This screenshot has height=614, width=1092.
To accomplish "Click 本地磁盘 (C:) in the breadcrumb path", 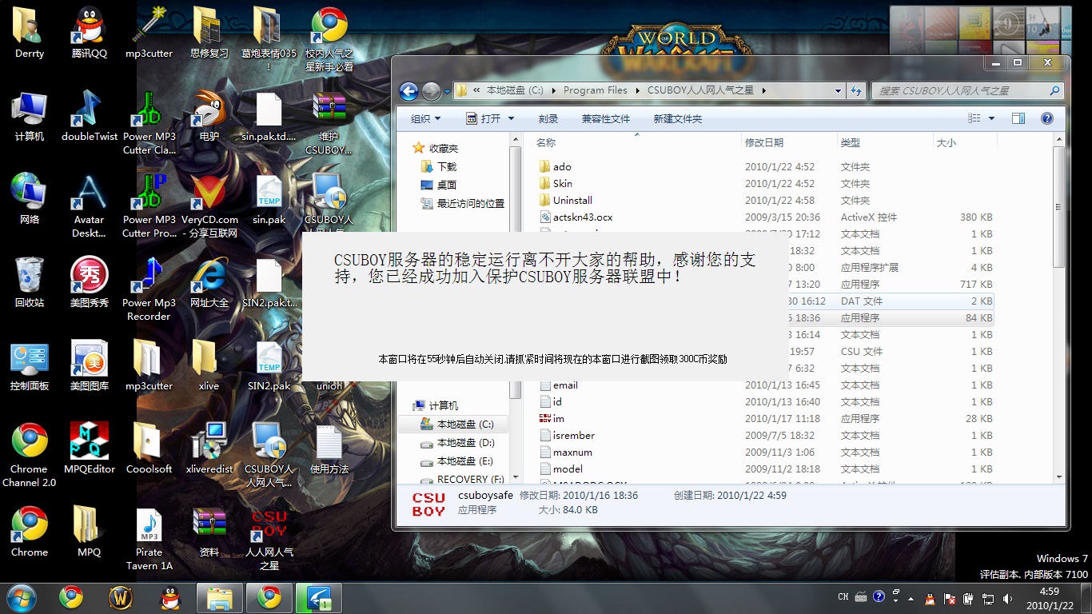I will pyautogui.click(x=514, y=90).
